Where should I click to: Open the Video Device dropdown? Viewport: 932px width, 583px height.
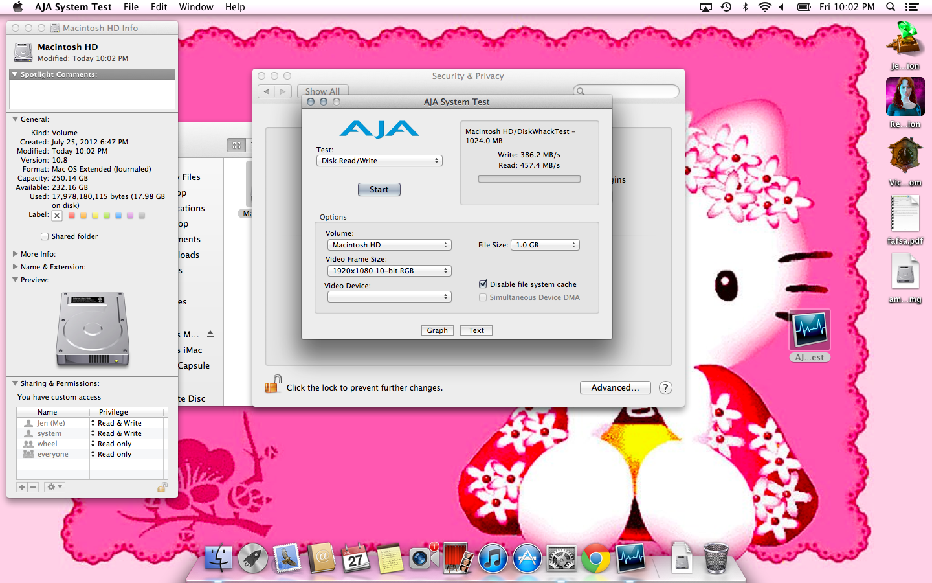(389, 297)
